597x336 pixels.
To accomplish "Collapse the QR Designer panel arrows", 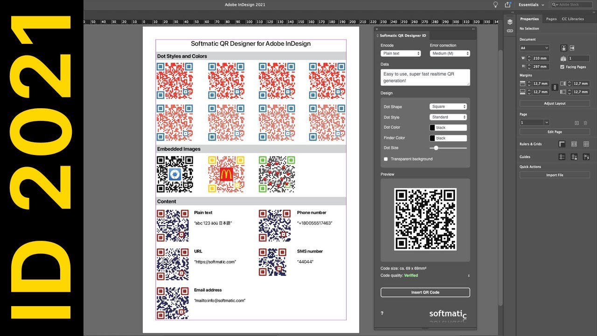I will [x=473, y=29].
